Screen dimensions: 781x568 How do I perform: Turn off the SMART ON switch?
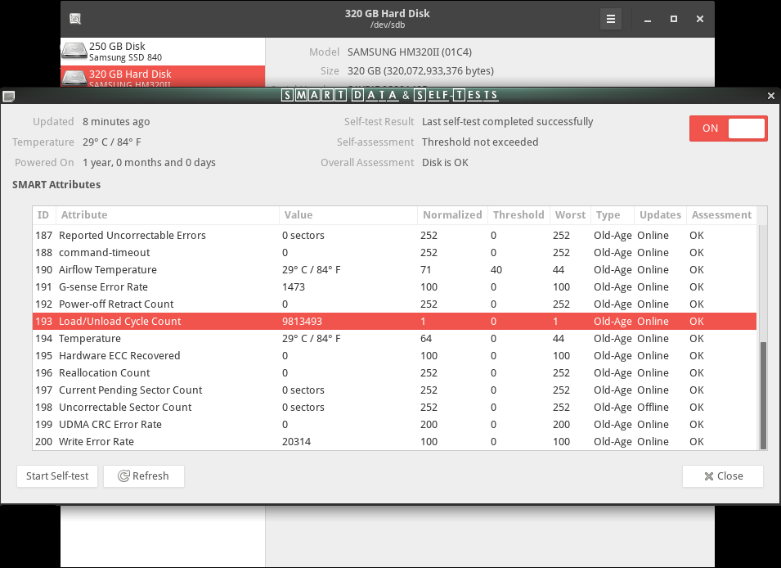(x=728, y=128)
